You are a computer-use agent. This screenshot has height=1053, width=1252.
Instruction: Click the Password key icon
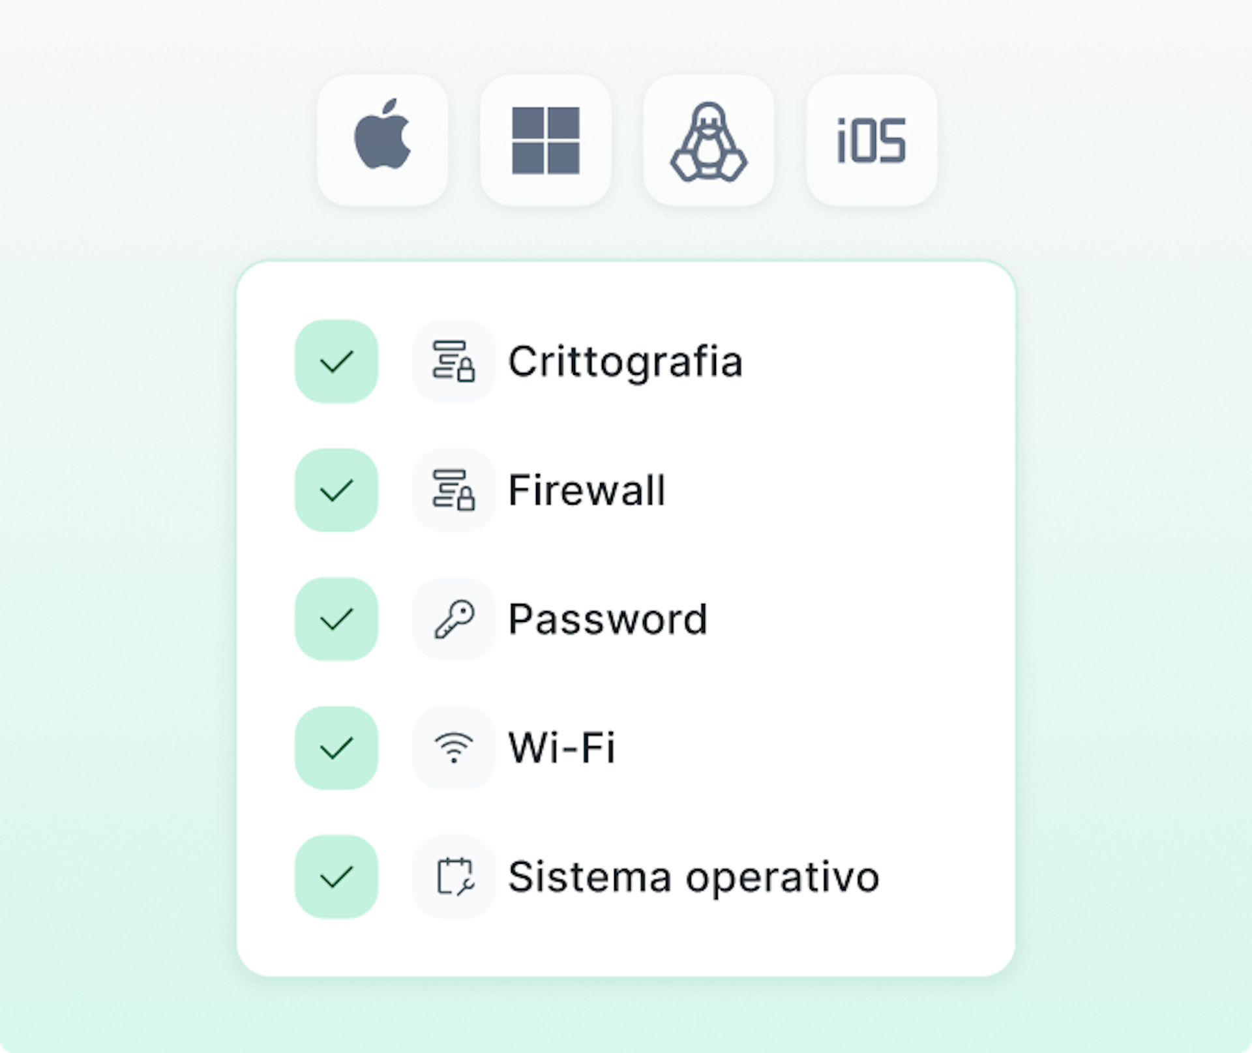(x=454, y=619)
